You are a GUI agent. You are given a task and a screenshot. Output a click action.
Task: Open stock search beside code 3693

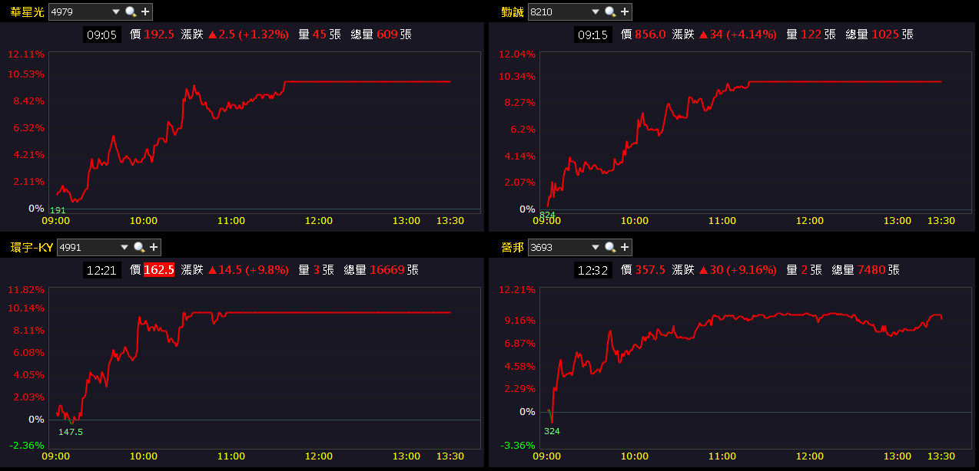[610, 247]
